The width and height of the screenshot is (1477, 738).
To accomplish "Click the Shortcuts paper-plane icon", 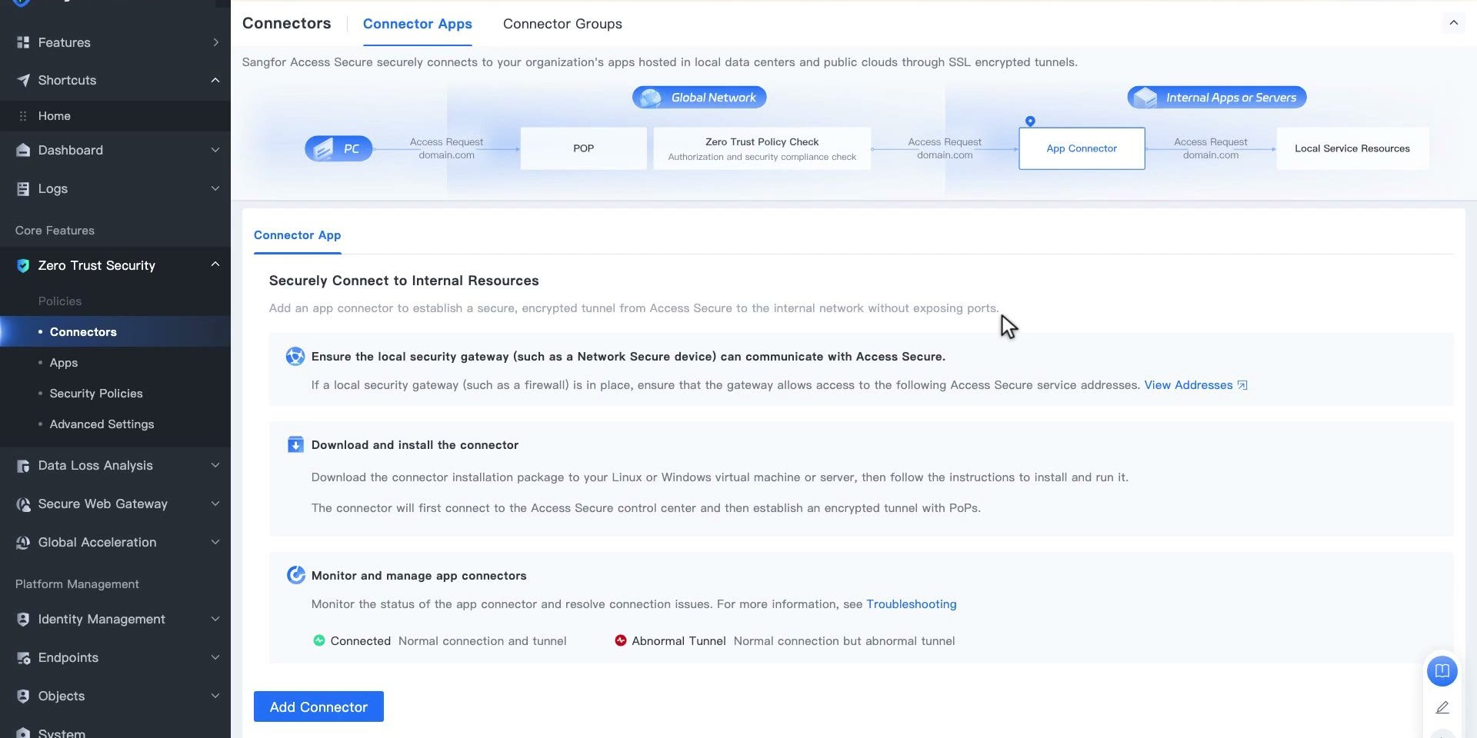I will [23, 80].
